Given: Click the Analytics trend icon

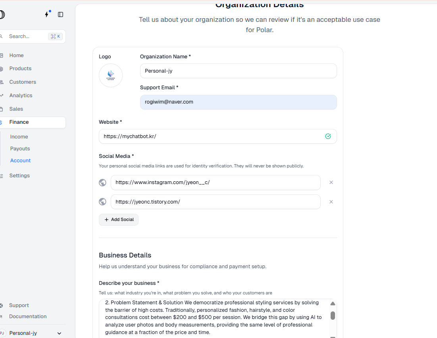Looking at the screenshot, I should (2, 95).
